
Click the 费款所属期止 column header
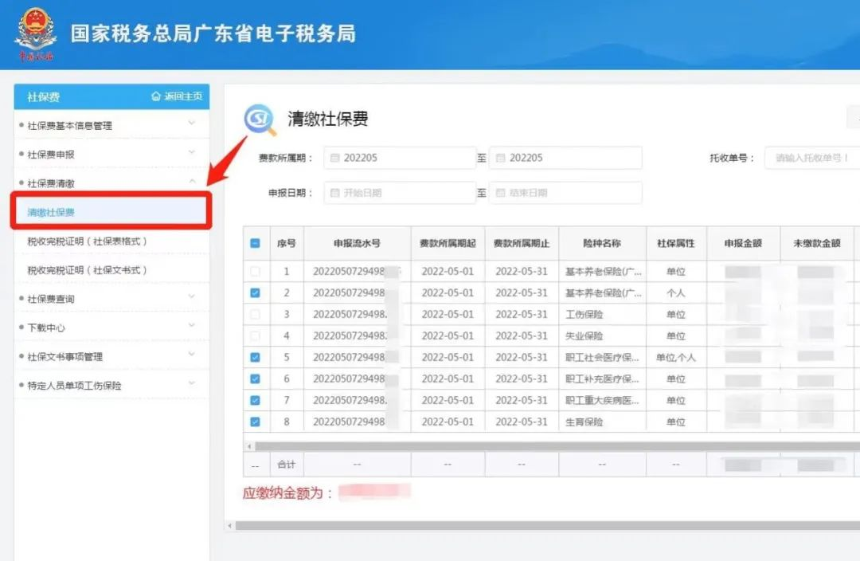(522, 243)
